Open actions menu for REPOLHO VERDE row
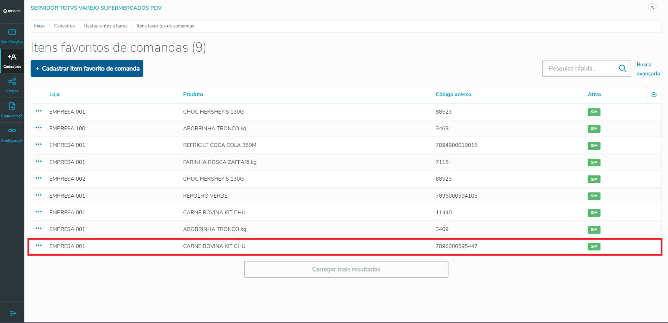This screenshot has width=668, height=323. (39, 195)
